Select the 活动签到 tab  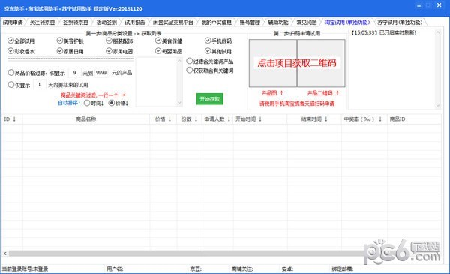[x=106, y=22]
